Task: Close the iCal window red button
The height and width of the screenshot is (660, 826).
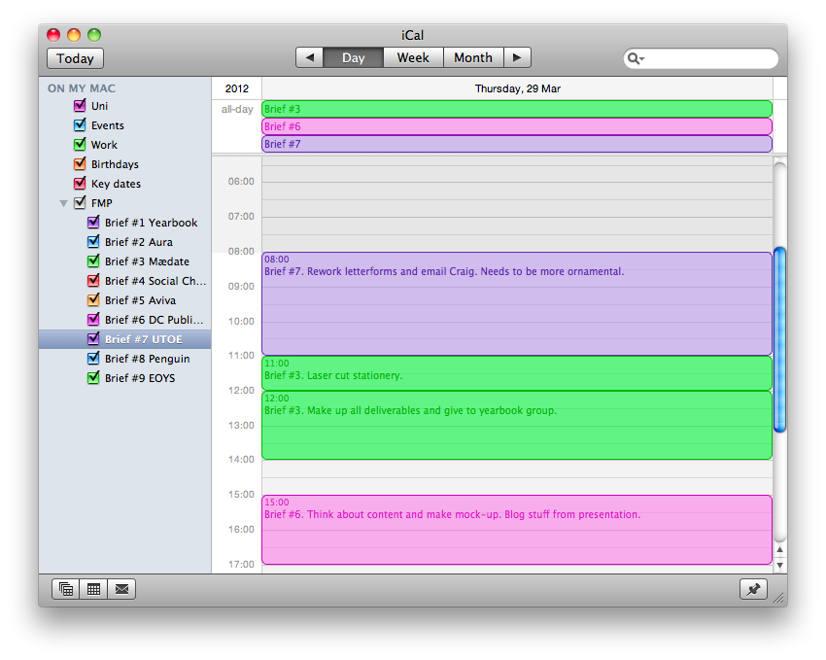Action: pos(53,35)
